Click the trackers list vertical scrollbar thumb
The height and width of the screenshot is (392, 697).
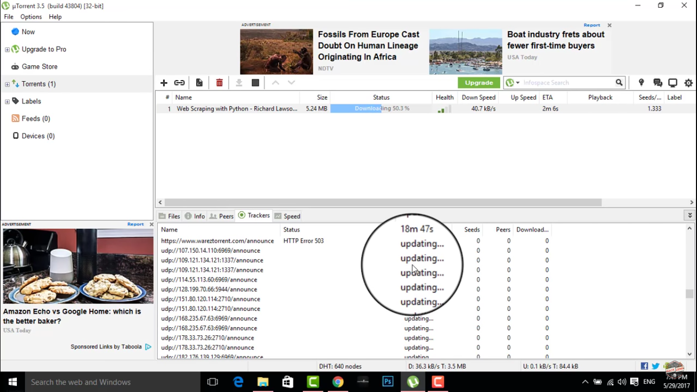pos(690,294)
